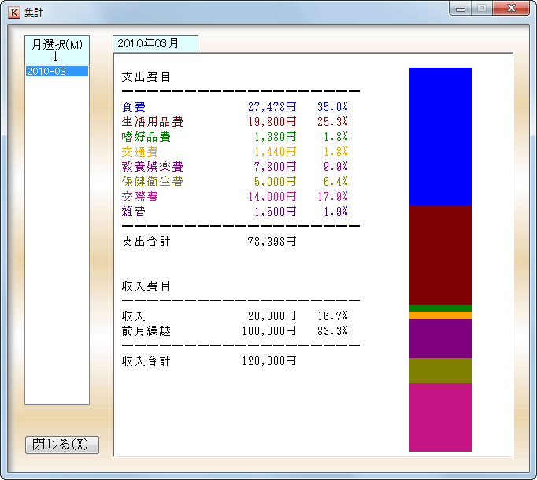The image size is (537, 480).
Task: Click the 78,398円 total expense
Action: click(x=272, y=242)
